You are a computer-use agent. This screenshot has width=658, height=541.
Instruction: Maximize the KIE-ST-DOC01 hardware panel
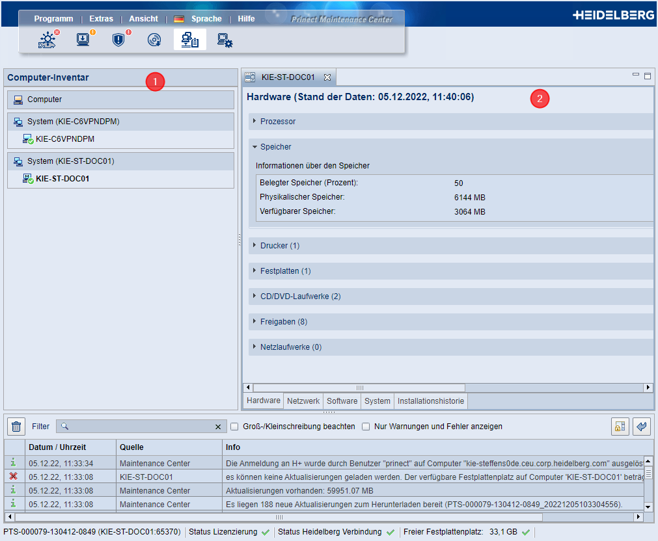(648, 75)
